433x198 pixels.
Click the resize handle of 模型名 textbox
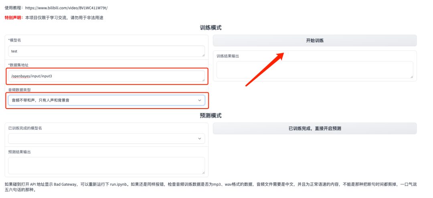click(203, 55)
